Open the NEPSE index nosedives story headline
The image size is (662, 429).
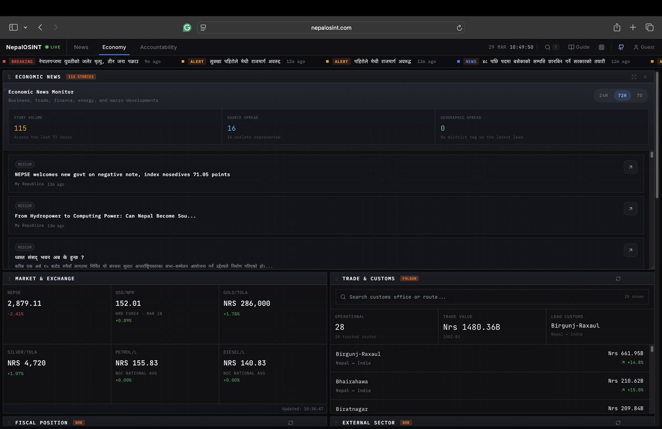[122, 175]
